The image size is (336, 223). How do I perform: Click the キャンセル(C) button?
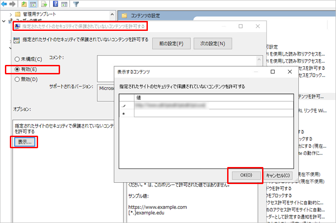[x=278, y=176]
